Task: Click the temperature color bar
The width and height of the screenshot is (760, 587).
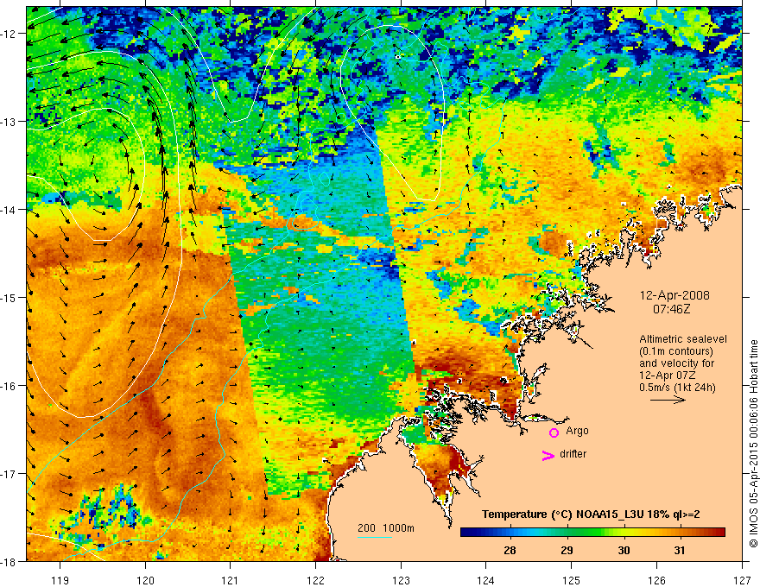Action: point(592,533)
